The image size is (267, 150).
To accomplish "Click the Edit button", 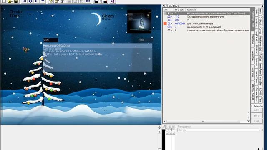I will click(257, 121).
